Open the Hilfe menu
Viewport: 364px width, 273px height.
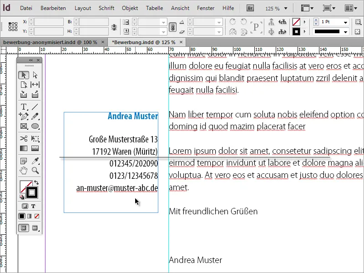coord(228,8)
